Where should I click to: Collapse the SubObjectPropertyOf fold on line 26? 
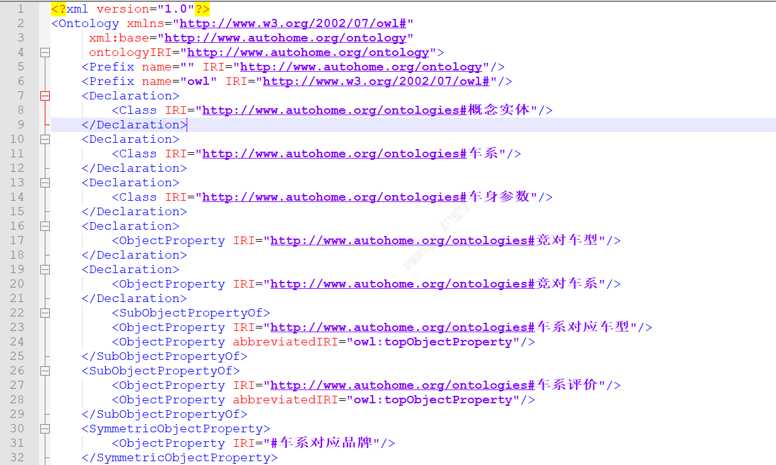click(x=45, y=371)
